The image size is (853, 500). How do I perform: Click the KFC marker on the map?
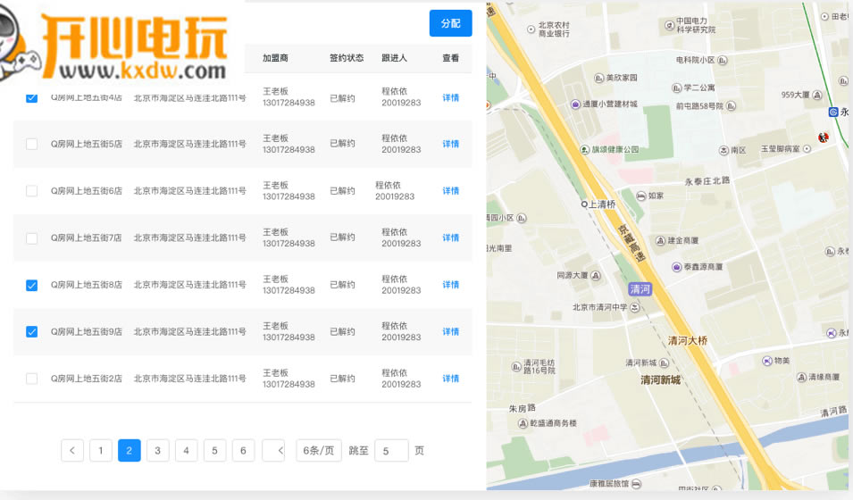pyautogui.click(x=824, y=137)
